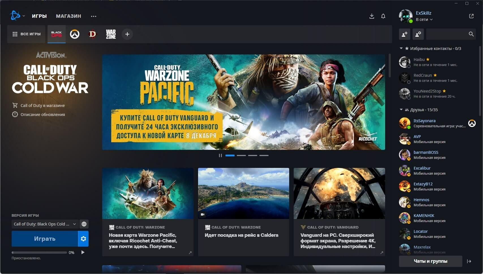Add a game with the plus icon
Screen dimensions: 483x274
pos(127,34)
